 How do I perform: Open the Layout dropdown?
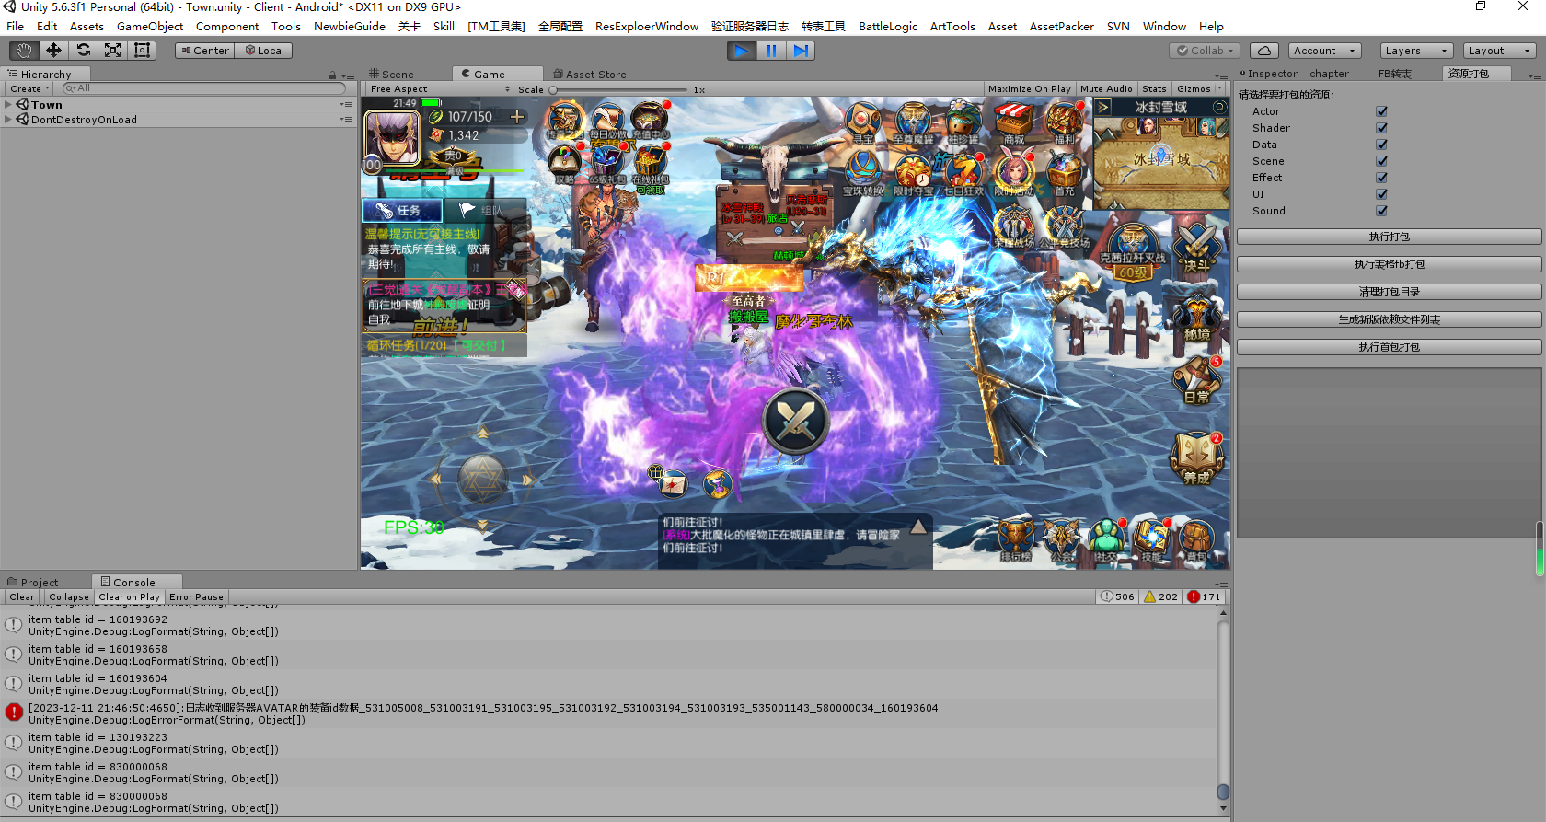click(x=1500, y=51)
